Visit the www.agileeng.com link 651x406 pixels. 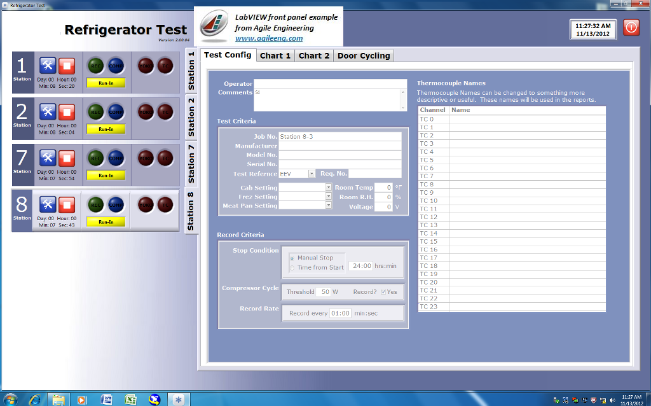pyautogui.click(x=269, y=38)
